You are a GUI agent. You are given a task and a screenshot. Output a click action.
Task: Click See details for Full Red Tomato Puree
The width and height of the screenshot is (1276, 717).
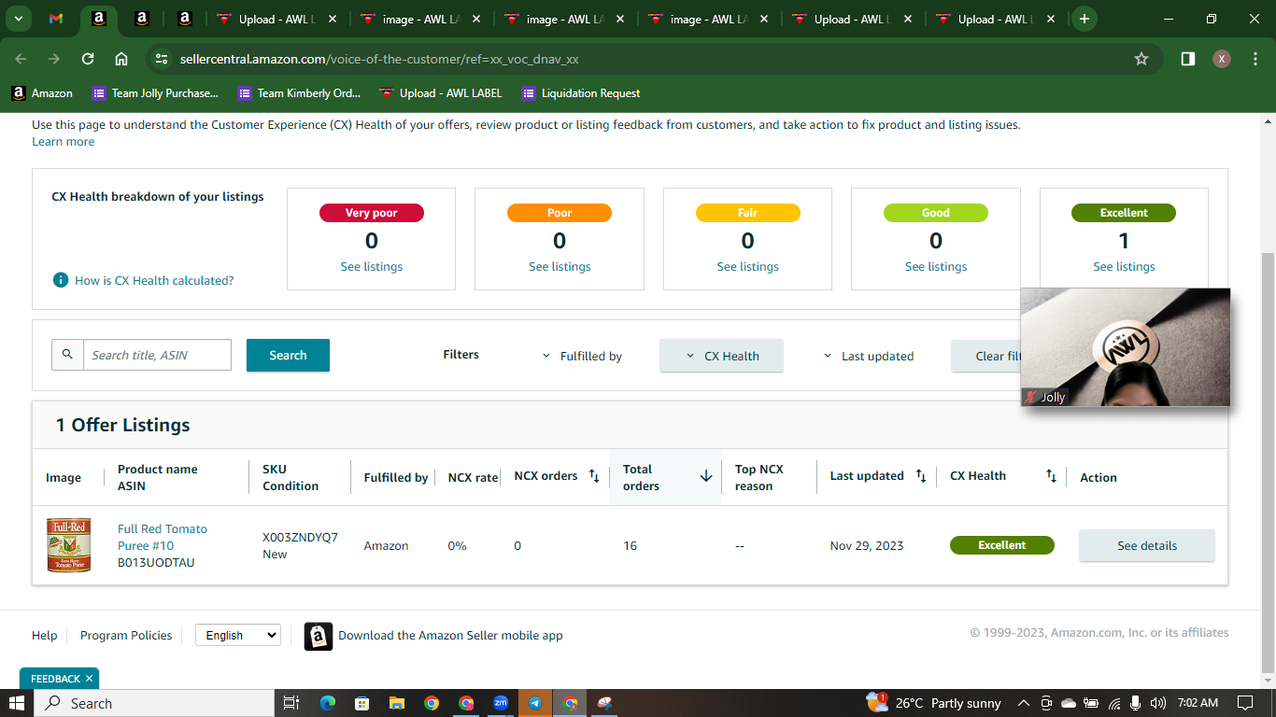[1147, 545]
